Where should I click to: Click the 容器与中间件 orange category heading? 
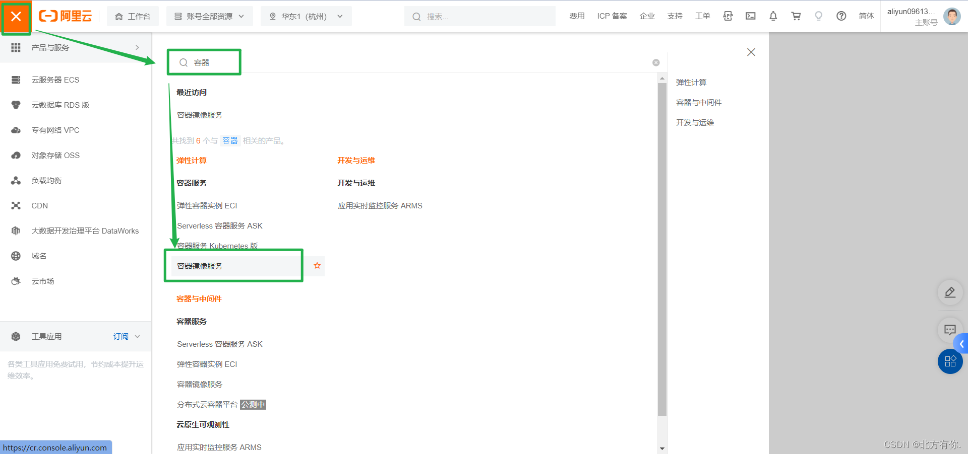(199, 299)
